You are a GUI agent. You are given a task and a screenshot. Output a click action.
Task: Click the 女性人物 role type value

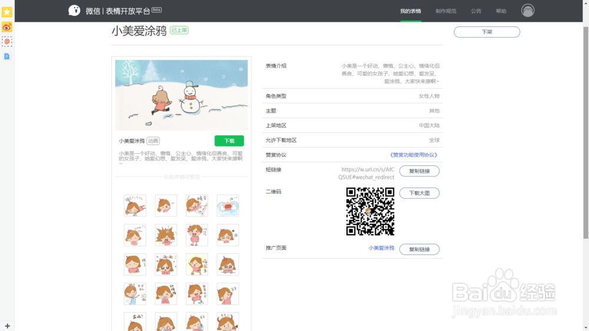429,96
